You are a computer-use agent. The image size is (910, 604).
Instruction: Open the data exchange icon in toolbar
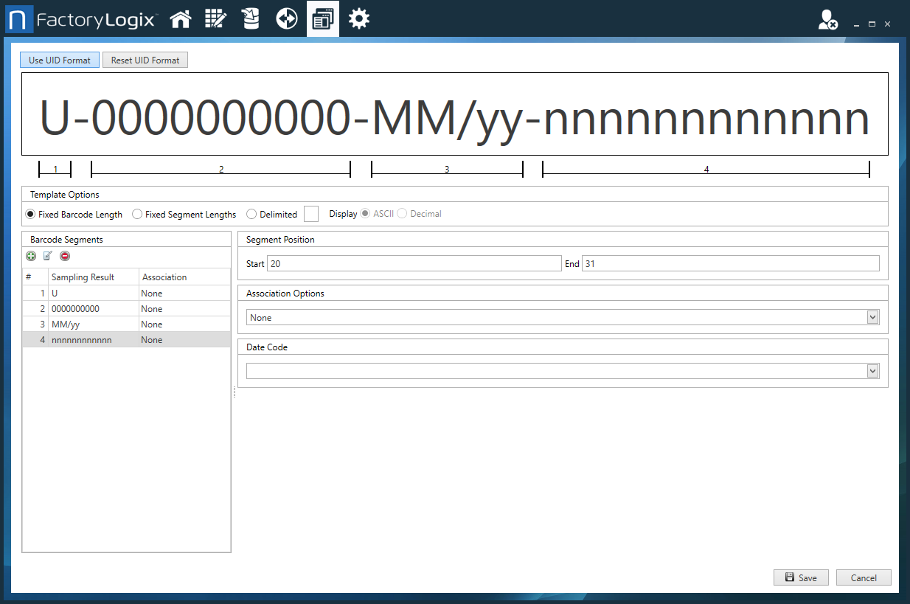pos(286,18)
